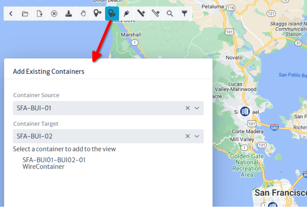The height and width of the screenshot is (207, 307).
Task: Click the cancel circle icon in toolbar
Action: click(x=54, y=13)
